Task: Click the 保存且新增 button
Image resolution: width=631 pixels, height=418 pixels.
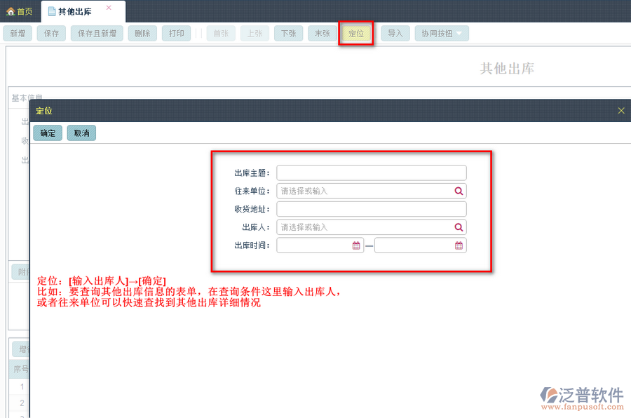Action: coord(97,34)
